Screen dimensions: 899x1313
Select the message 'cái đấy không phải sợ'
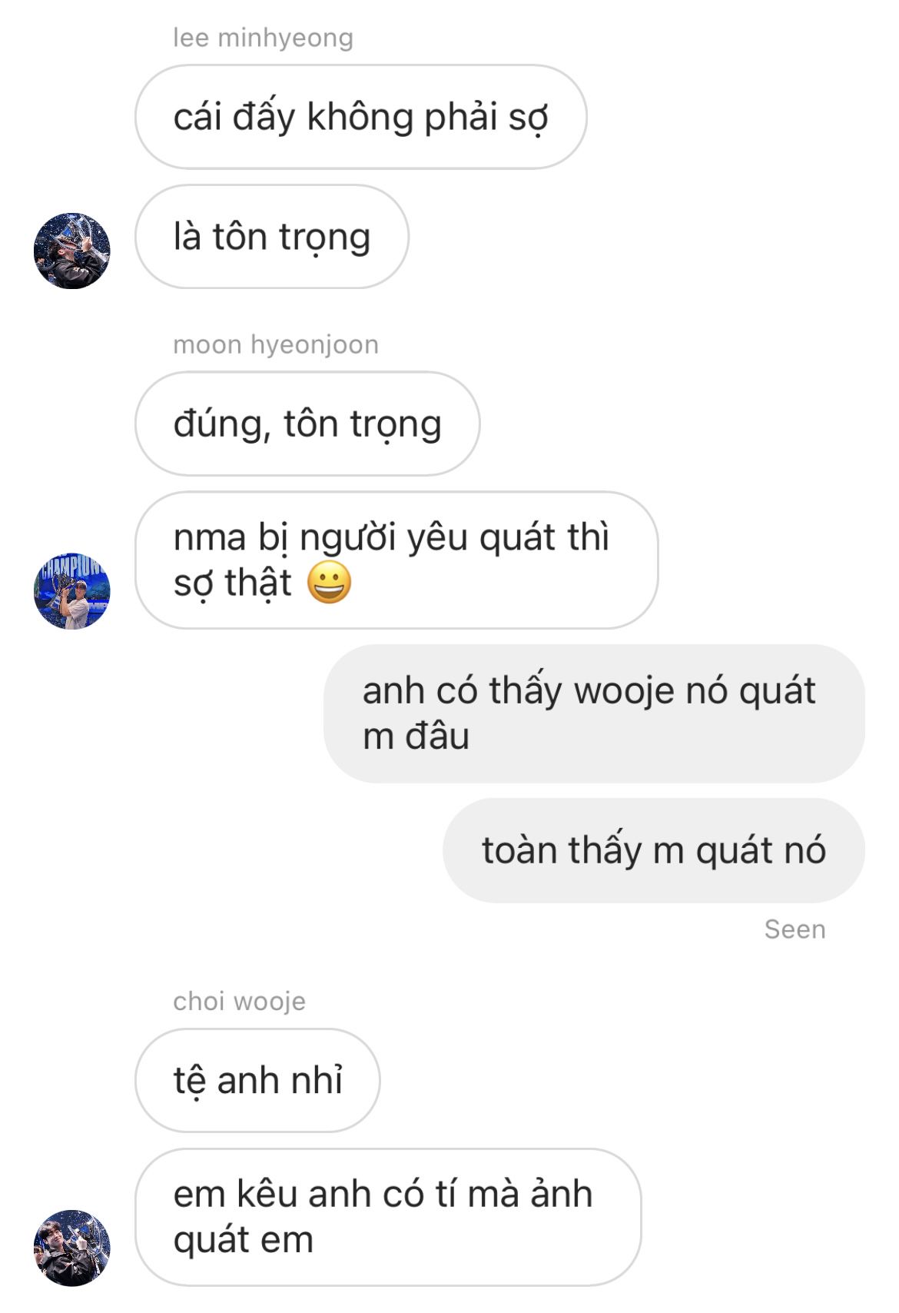(x=361, y=117)
